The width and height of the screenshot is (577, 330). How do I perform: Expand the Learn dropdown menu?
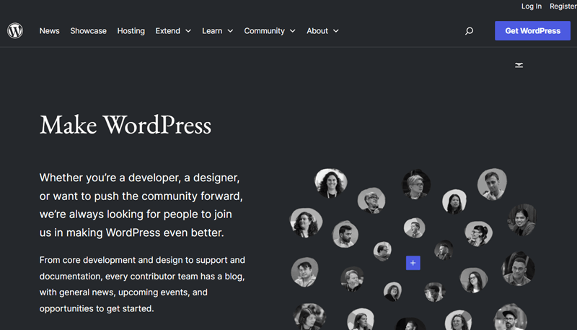pos(218,31)
